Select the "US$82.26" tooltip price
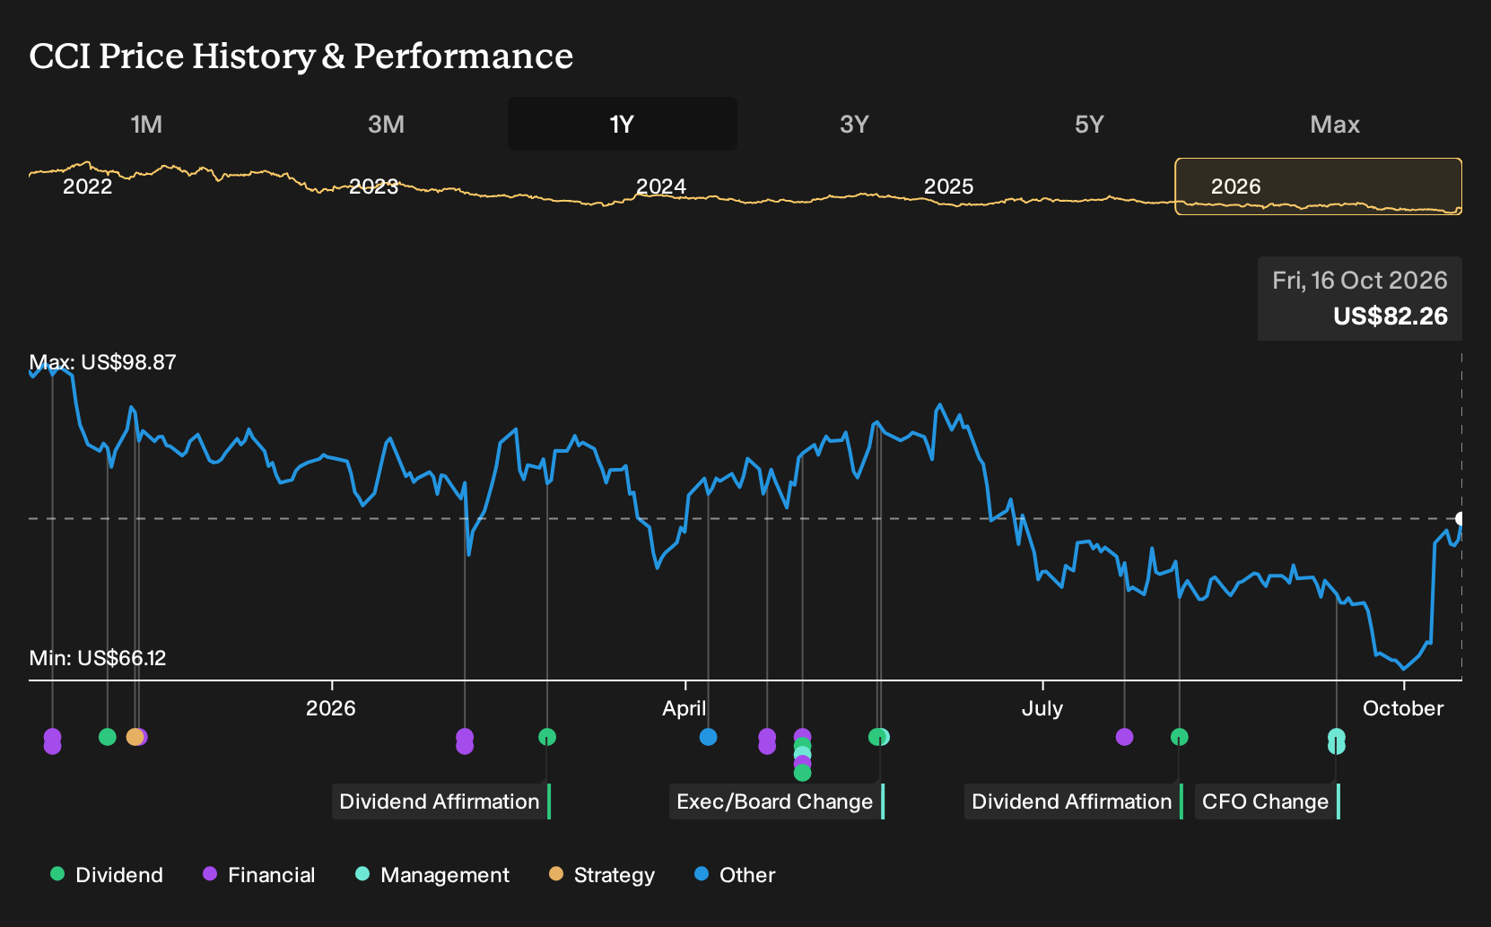 point(1391,316)
